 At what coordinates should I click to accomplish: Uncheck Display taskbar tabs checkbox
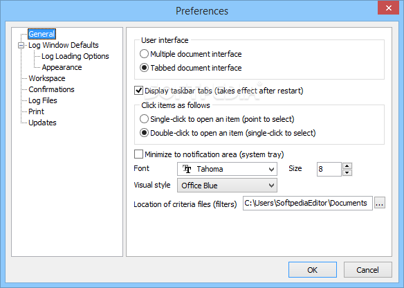[x=138, y=91]
